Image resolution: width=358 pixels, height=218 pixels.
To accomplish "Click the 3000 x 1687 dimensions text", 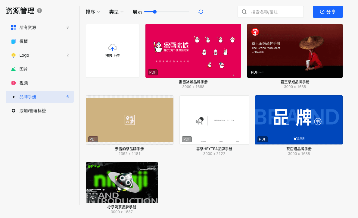I will coord(122,212).
